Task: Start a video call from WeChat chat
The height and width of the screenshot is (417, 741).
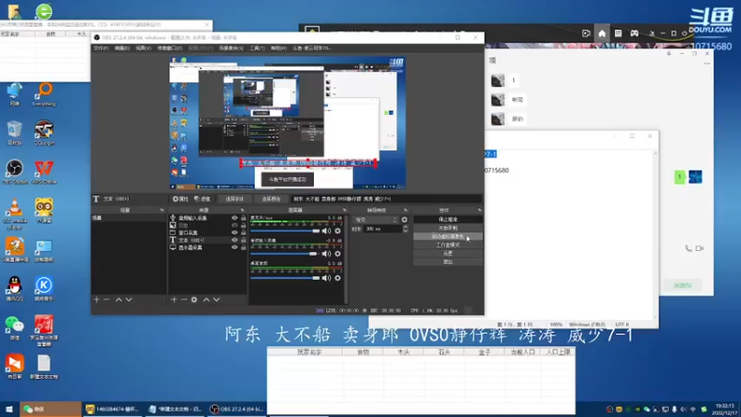Action: tap(700, 248)
